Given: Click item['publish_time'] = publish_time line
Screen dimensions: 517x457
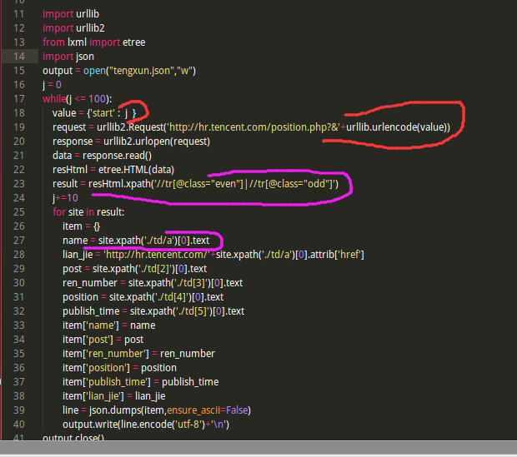Looking at the screenshot, I should [x=140, y=382].
